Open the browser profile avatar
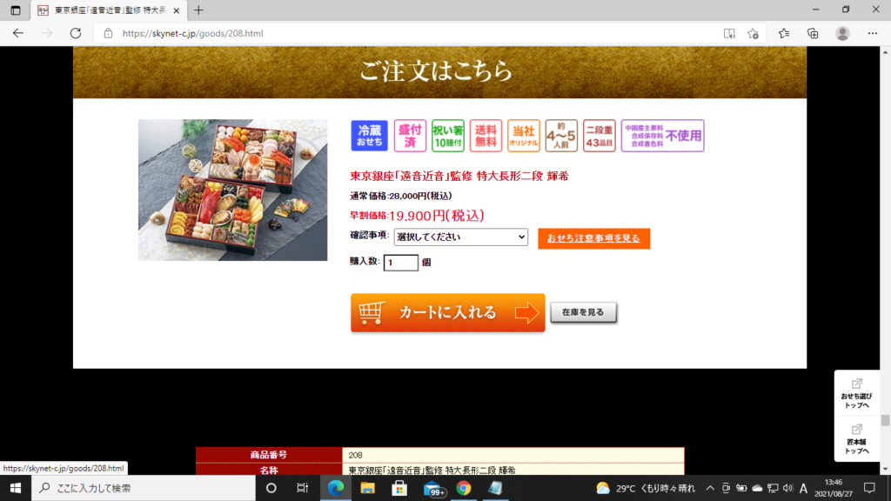Screen dimensions: 891x501 (x=842, y=34)
